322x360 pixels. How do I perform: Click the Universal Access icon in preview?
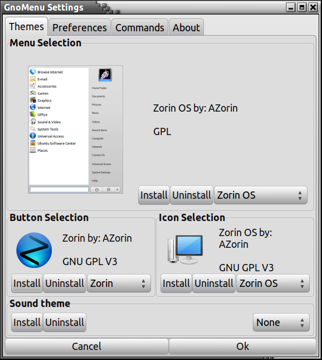point(33,136)
